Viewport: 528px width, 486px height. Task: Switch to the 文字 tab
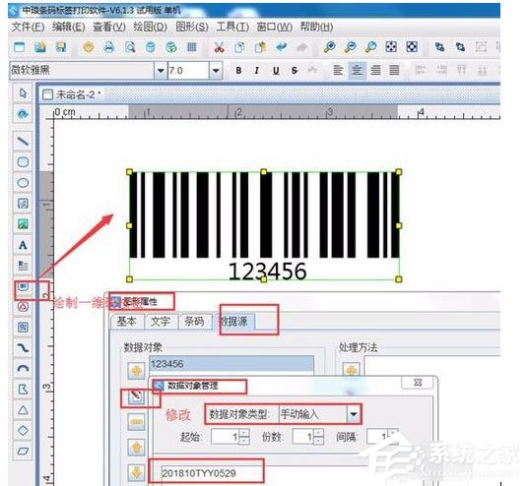(161, 322)
